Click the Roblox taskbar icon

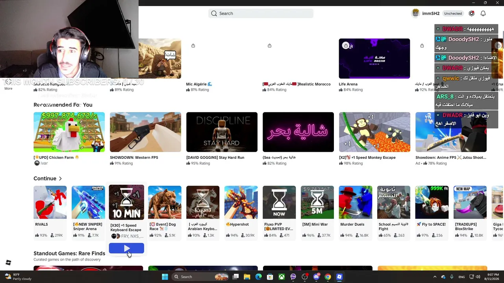pos(339,277)
